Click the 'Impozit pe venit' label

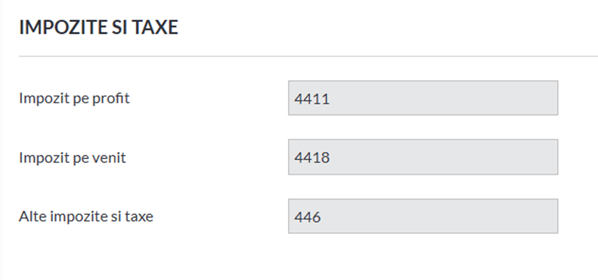[73, 157]
